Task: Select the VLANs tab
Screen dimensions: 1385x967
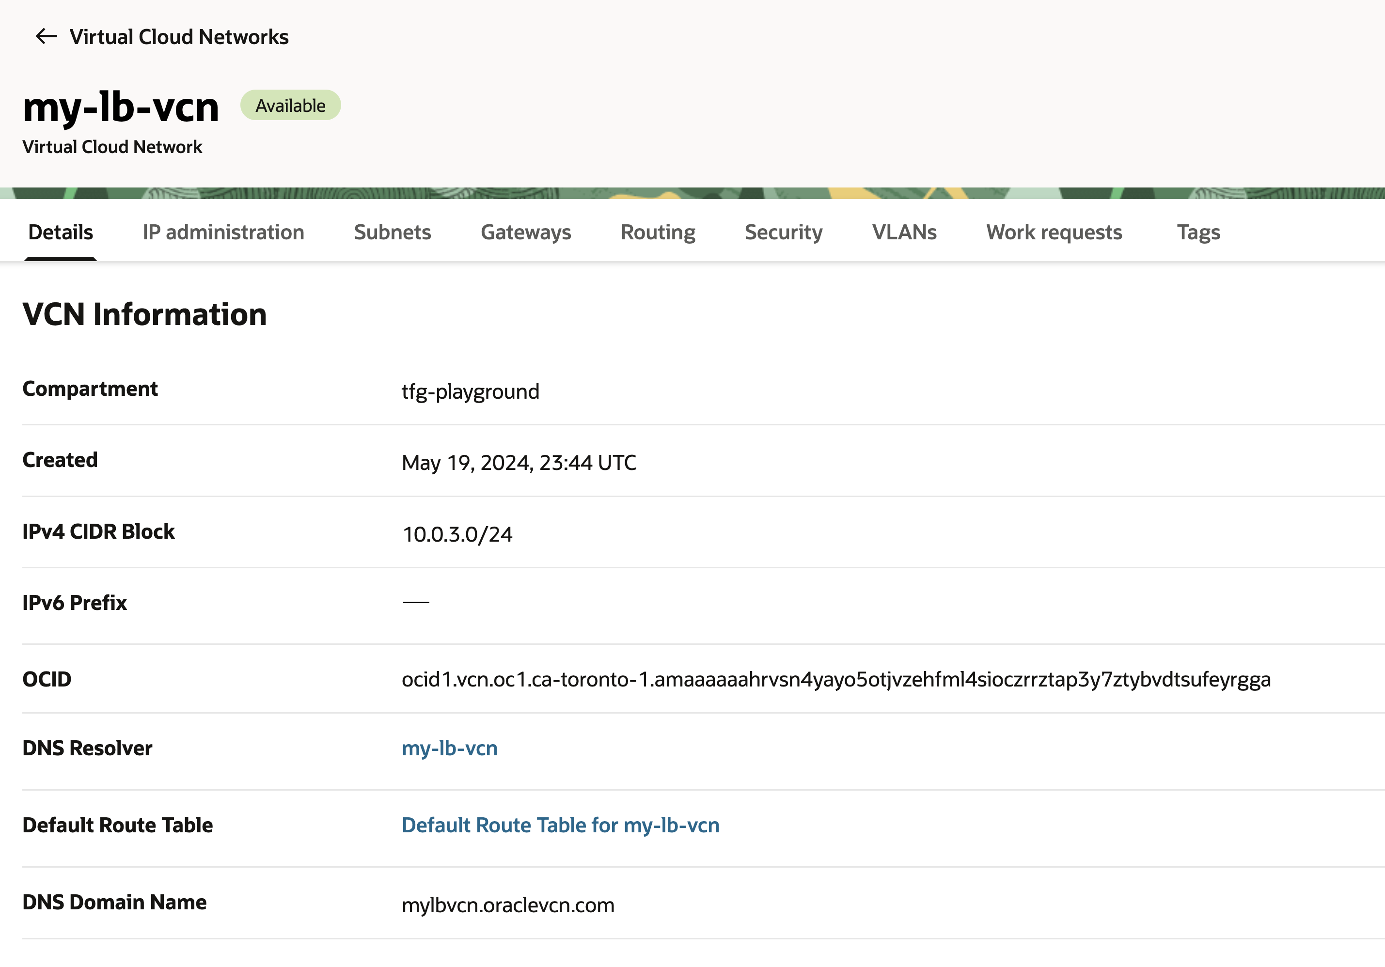Action: point(904,232)
